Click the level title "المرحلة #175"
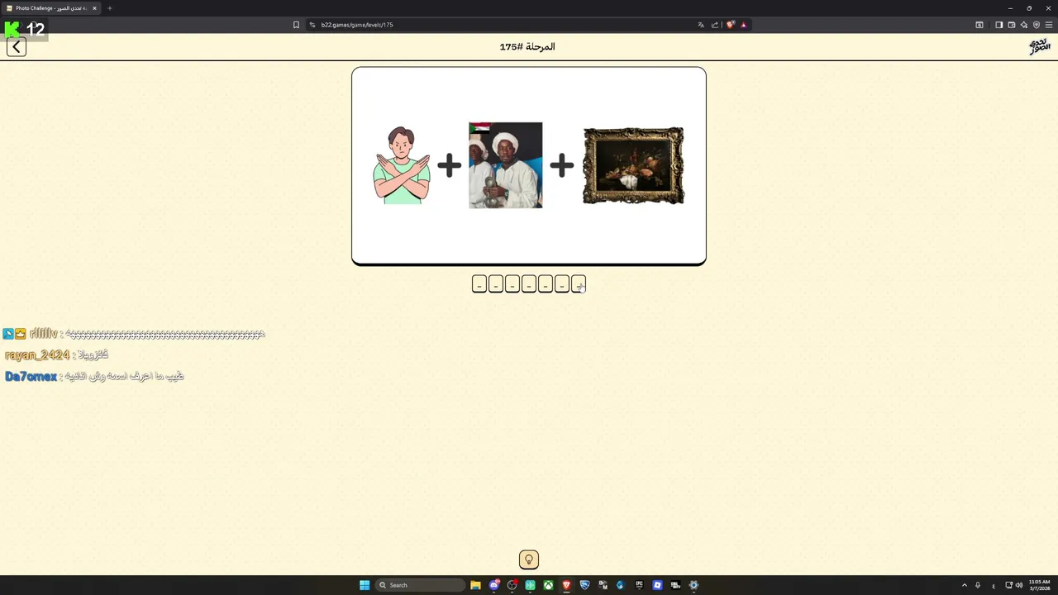Viewport: 1058px width, 595px height. (x=527, y=47)
